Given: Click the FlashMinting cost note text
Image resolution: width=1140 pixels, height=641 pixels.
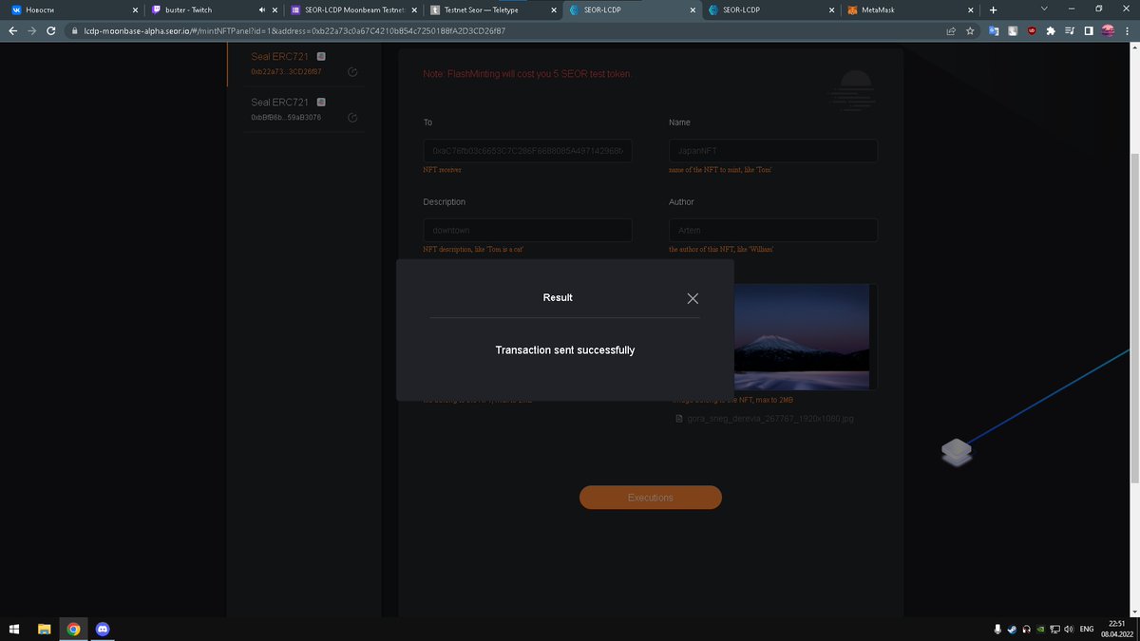Looking at the screenshot, I should coord(527,74).
